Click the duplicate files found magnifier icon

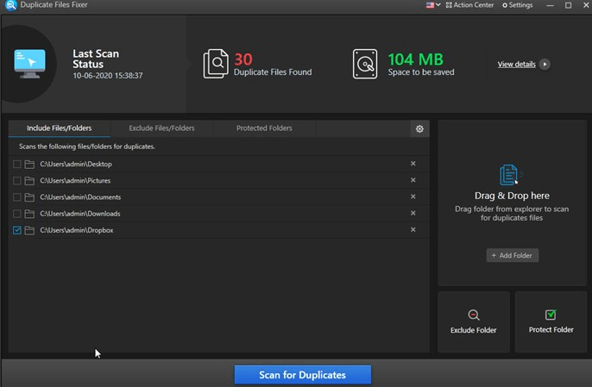click(x=216, y=64)
